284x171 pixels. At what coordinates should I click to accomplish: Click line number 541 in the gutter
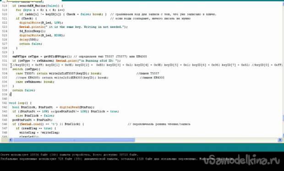(5, 103)
